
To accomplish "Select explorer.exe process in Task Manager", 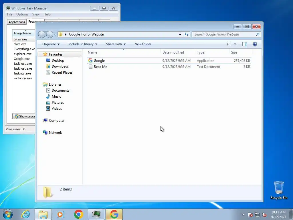I will pos(23,54).
